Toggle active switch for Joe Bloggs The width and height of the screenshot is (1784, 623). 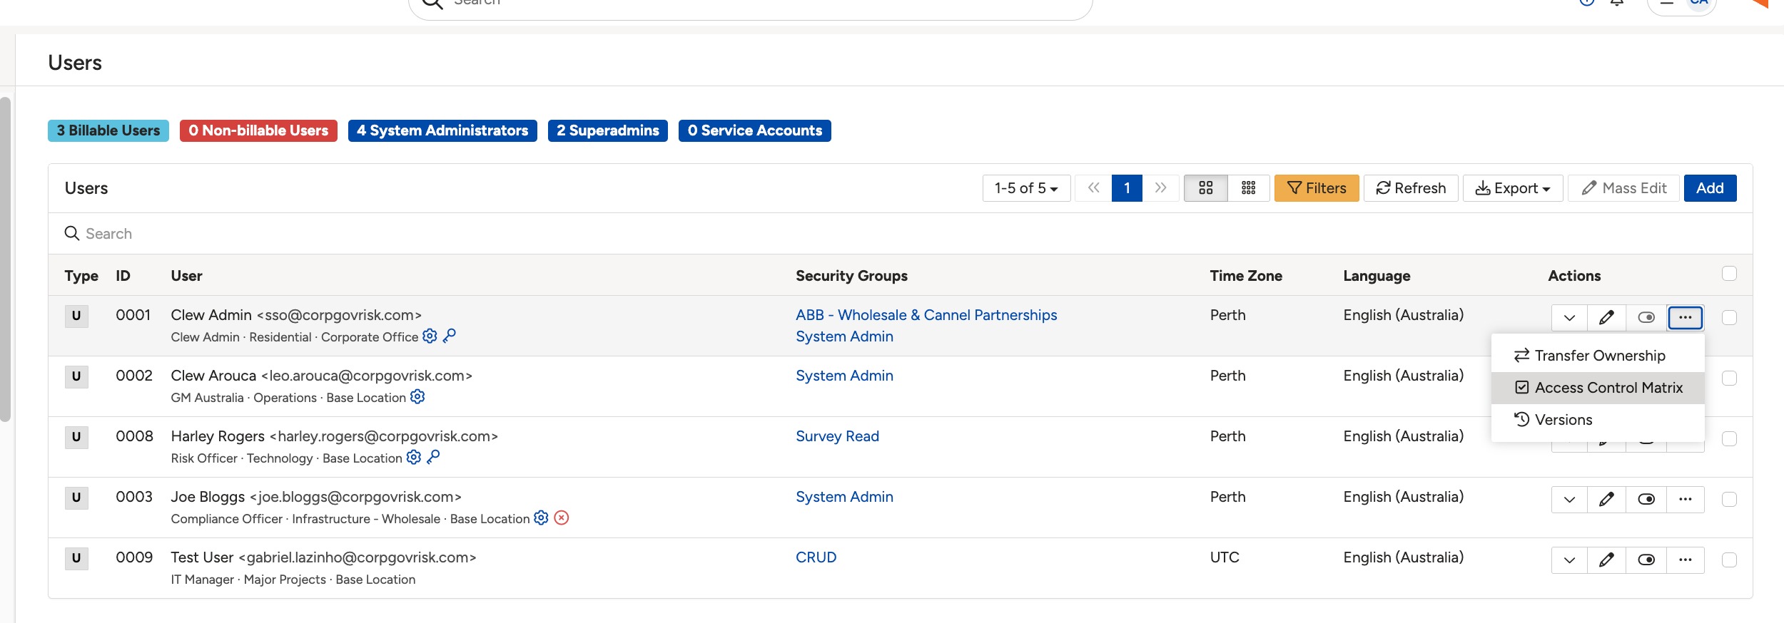pos(1646,500)
